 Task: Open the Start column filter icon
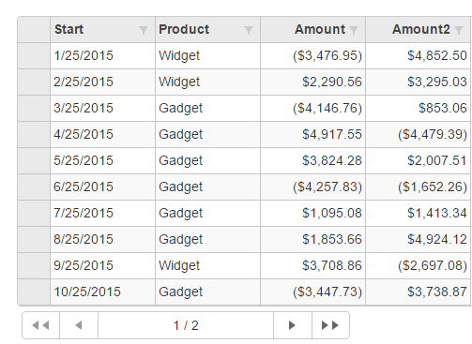coord(144,30)
